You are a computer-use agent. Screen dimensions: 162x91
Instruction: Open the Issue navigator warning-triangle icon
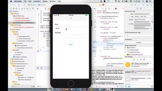tap(22, 9)
